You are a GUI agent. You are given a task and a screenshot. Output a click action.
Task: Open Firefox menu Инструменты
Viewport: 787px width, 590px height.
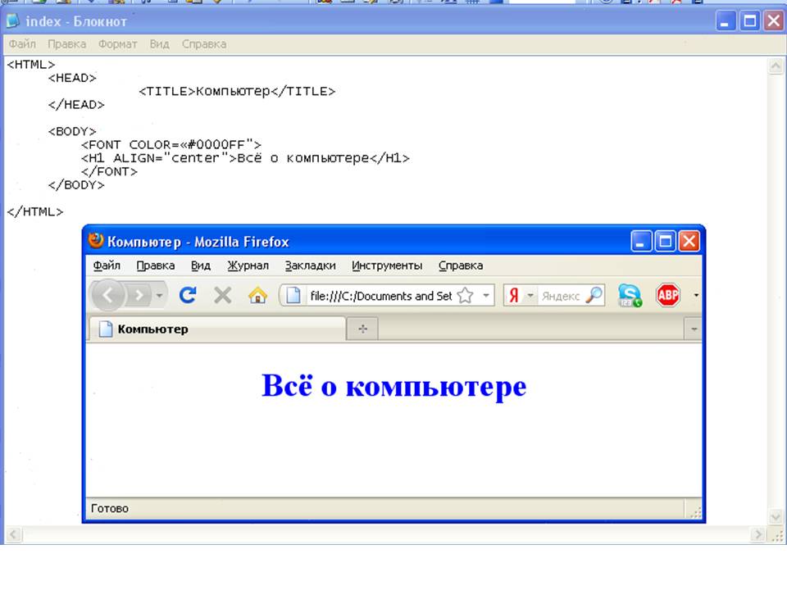tap(387, 265)
